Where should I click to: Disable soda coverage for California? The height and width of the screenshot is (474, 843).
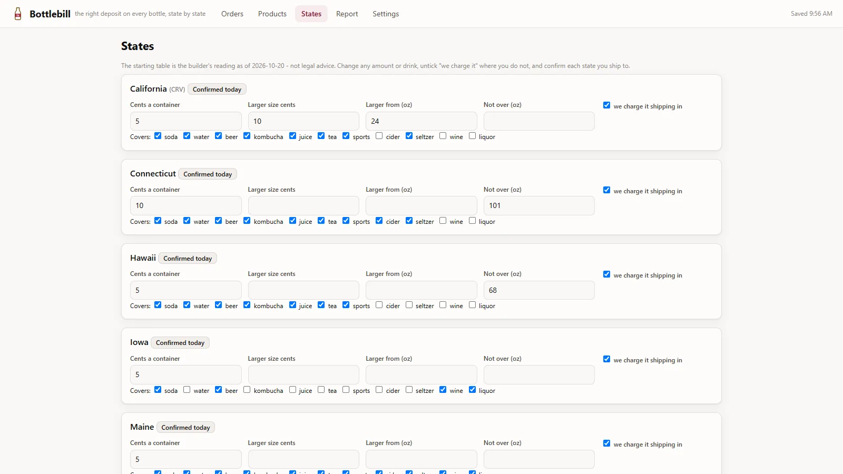(158, 136)
